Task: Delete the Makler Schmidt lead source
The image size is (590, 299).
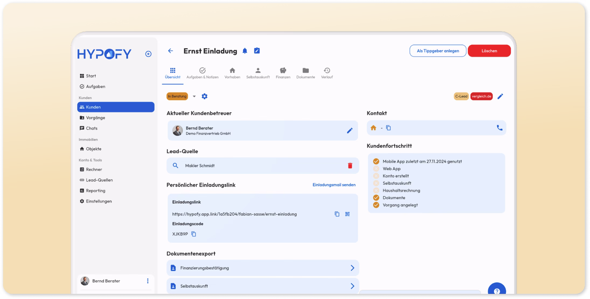Action: pyautogui.click(x=350, y=165)
